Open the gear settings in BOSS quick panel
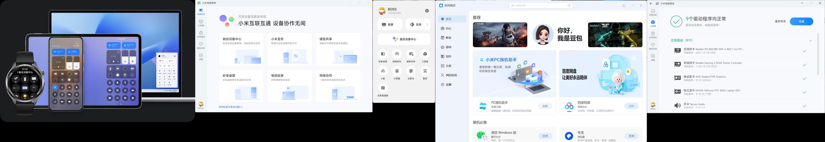 click(427, 11)
